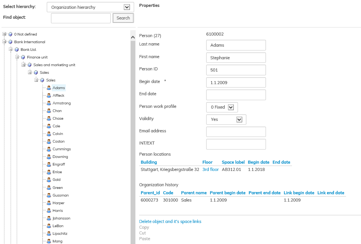This screenshot has width=361, height=244.
Task: Click the cube icon for Sales and marketing unit
Action: pos(30,65)
